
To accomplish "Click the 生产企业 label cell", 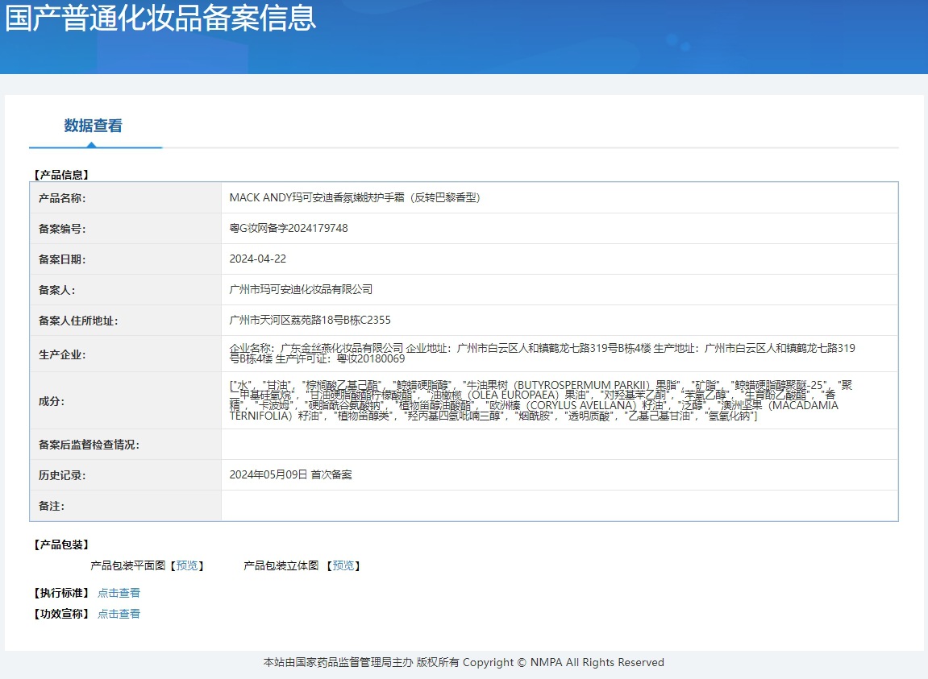I will tap(126, 354).
